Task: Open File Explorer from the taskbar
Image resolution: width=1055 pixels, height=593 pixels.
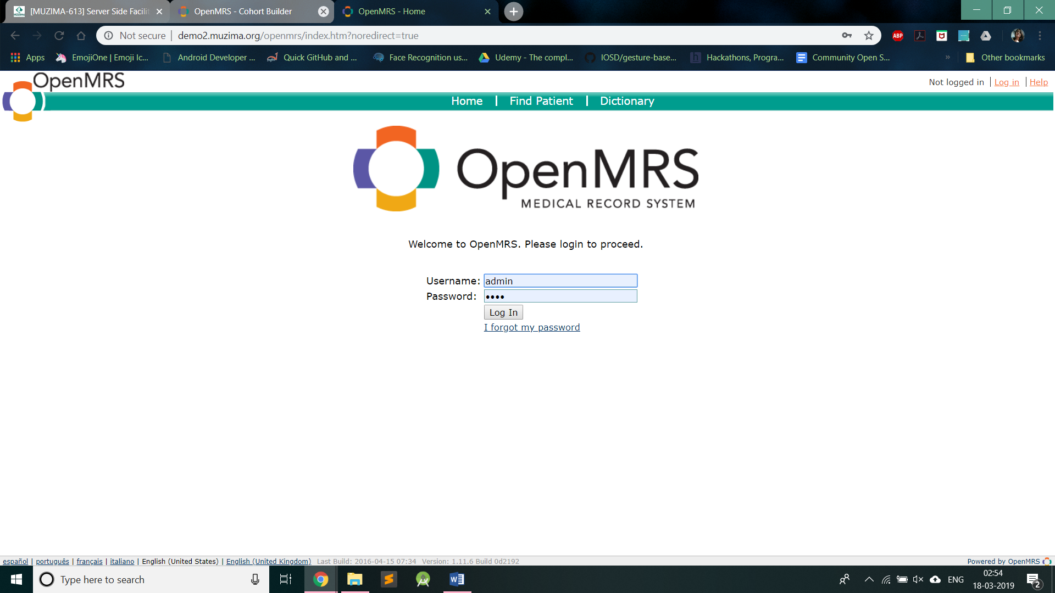Action: pyautogui.click(x=355, y=579)
